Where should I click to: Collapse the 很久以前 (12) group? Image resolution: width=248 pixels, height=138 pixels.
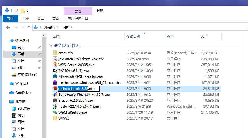click(x=51, y=46)
